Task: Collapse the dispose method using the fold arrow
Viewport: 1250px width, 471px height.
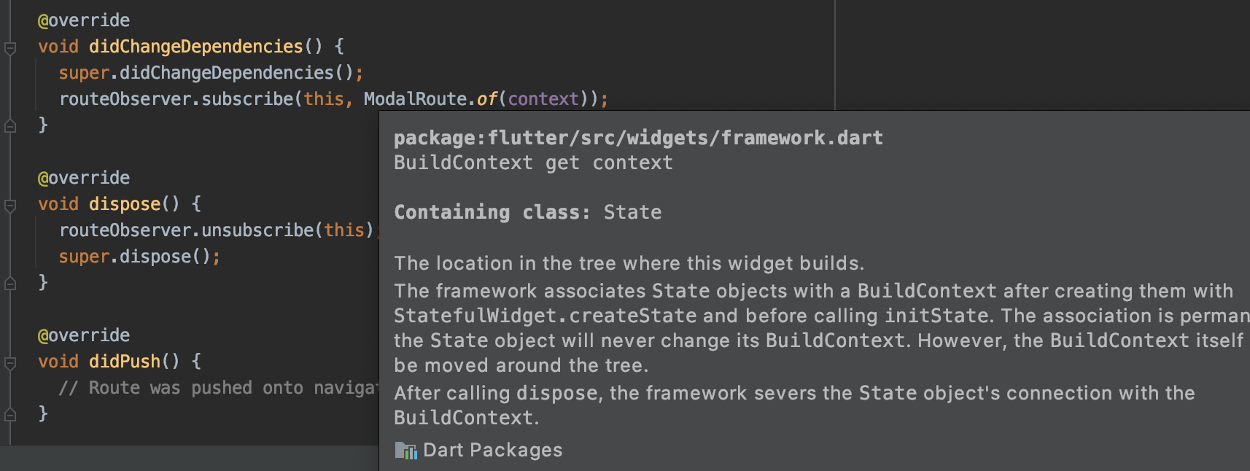Action: 9,204
